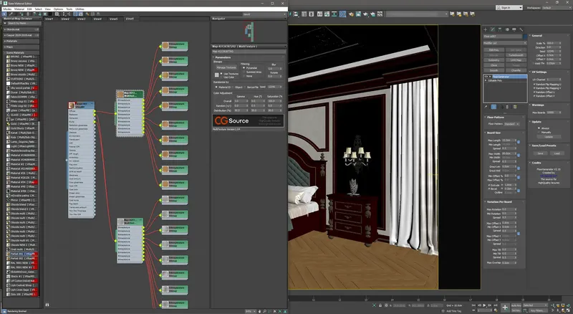Image resolution: width=573 pixels, height=314 pixels.
Task: Click Configure Modifier Sets icon under stack
Action: point(515,107)
